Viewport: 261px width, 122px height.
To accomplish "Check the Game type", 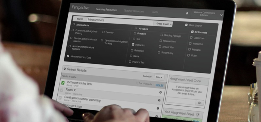I will tap(131, 56).
